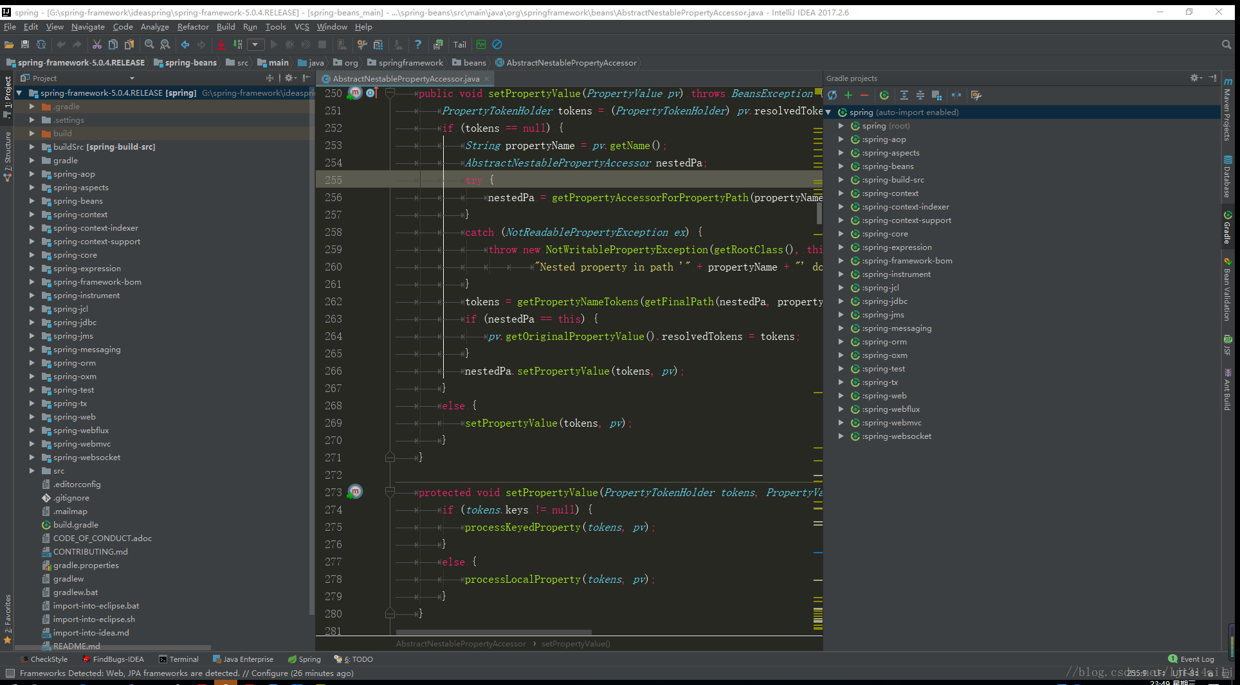Open the Project Structure toolbar icon
Viewport: 1240px width, 685px height.
(x=378, y=44)
